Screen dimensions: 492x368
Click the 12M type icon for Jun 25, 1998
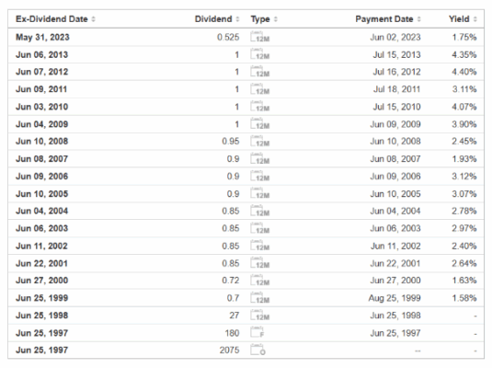(x=260, y=315)
